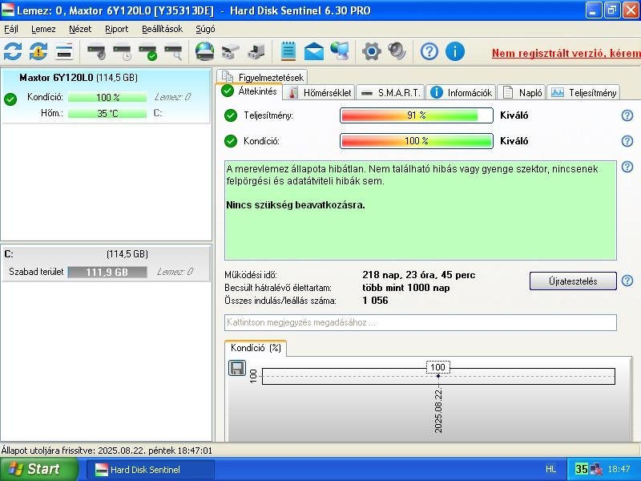
Task: Click help icon beside green status text
Action: [627, 167]
